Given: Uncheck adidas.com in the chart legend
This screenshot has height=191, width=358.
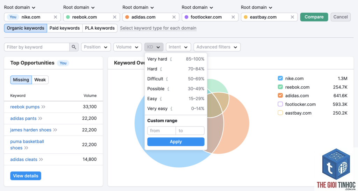Looking at the screenshot, I should coord(280,95).
